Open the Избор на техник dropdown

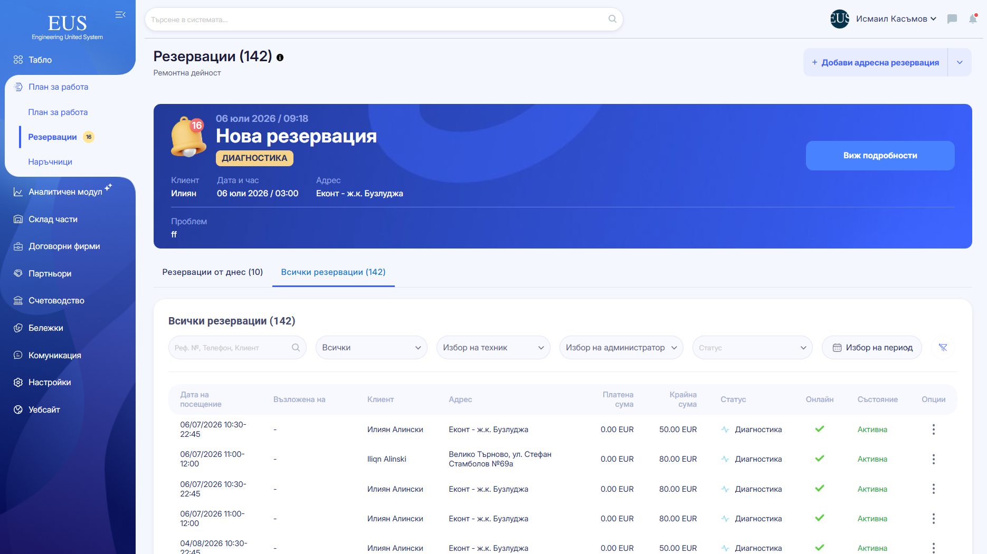tap(493, 348)
